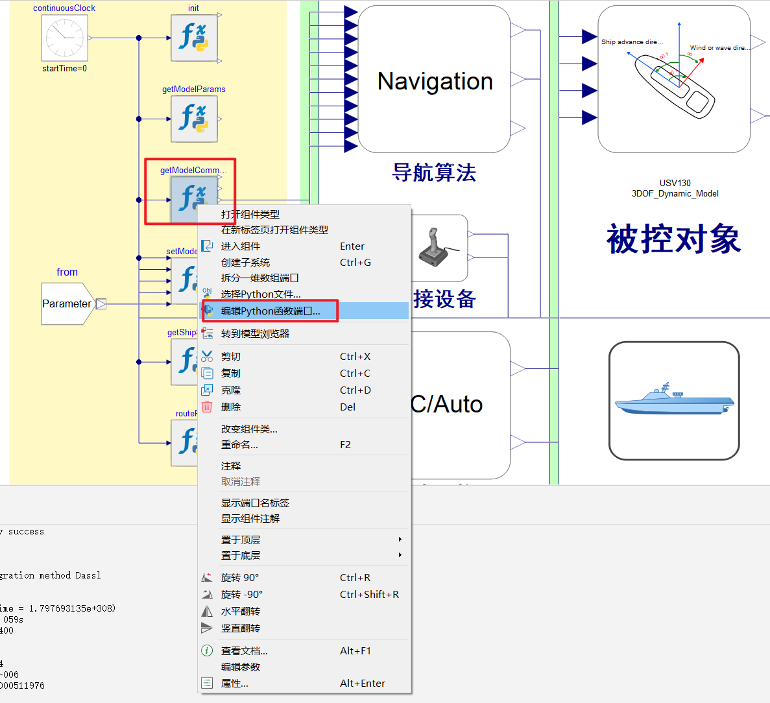770x703 pixels.
Task: Choose 水平翻转 menu entry
Action: coord(304,611)
